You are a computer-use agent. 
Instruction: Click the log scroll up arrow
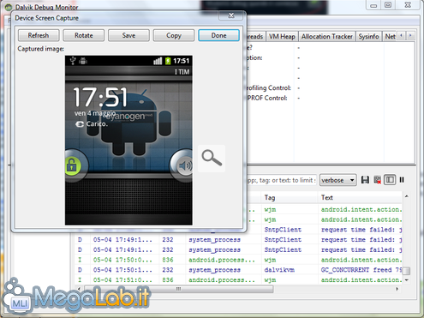point(407,196)
